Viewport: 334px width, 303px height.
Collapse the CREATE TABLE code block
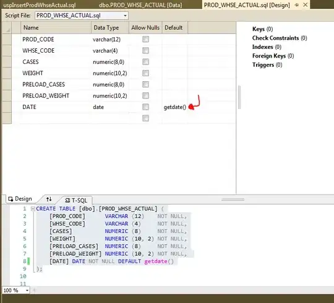tap(33, 209)
